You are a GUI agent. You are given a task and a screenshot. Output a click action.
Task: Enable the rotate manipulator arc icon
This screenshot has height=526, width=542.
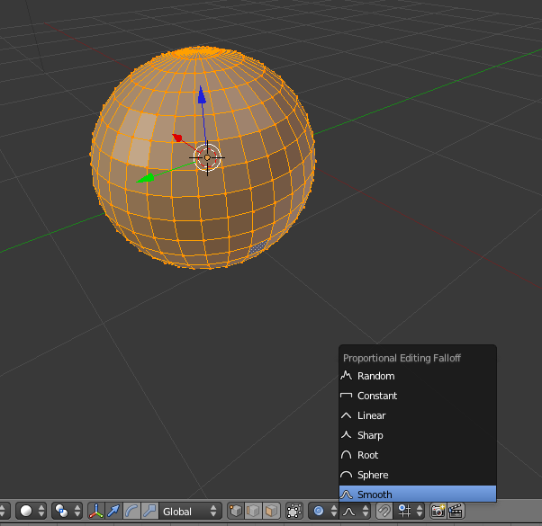[x=131, y=512]
